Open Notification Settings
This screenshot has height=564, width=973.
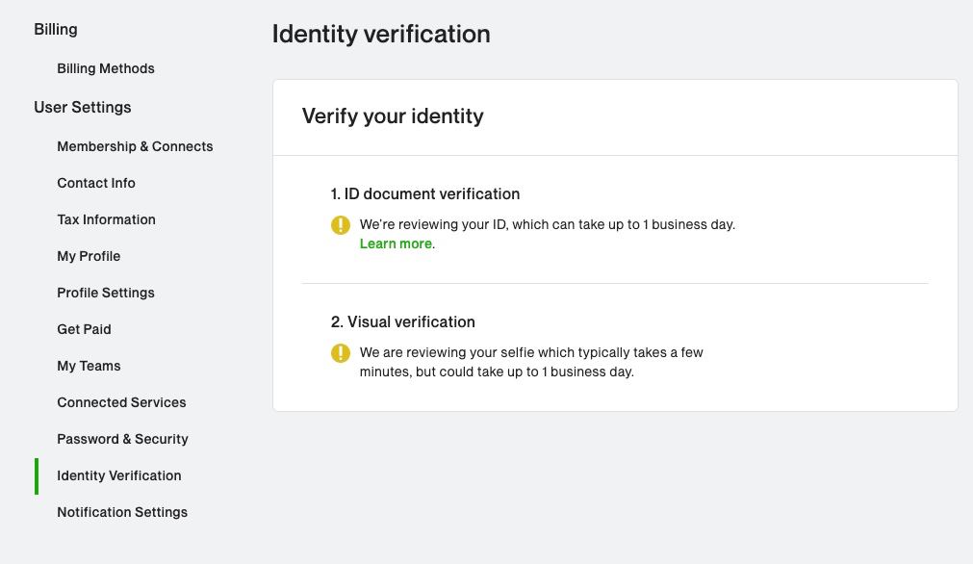(x=122, y=512)
